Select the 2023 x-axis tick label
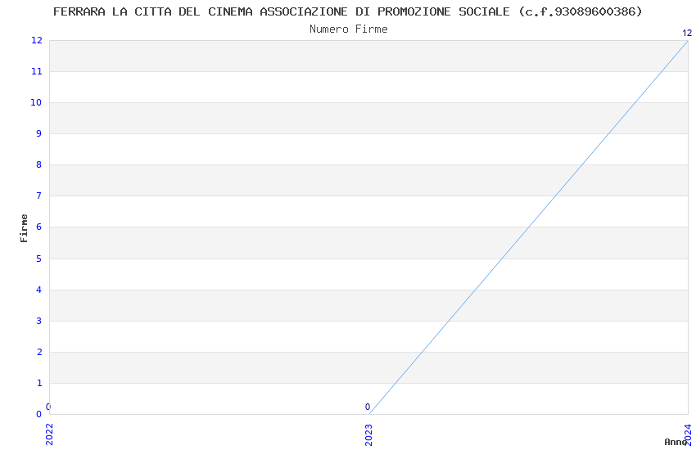696x450 pixels. pyautogui.click(x=368, y=434)
